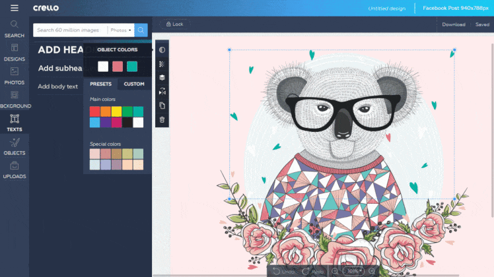This screenshot has width=494, height=277.
Task: Open the Photos sidebar section
Action: pyautogui.click(x=14, y=77)
